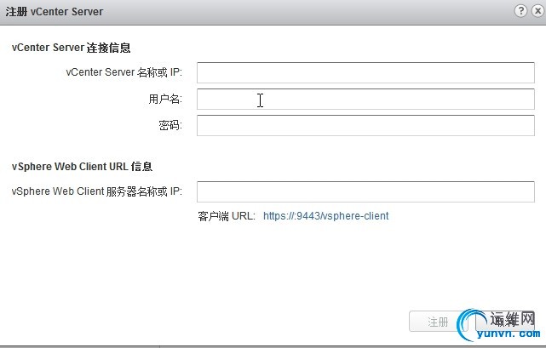Click the vSphere Web Client URL 信息 heading
The width and height of the screenshot is (546, 348).
(82, 167)
